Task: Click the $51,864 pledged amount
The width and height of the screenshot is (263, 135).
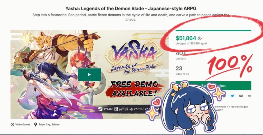Action: click(186, 38)
